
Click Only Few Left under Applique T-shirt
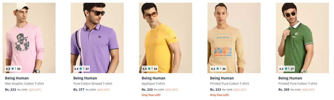click(x=151, y=95)
